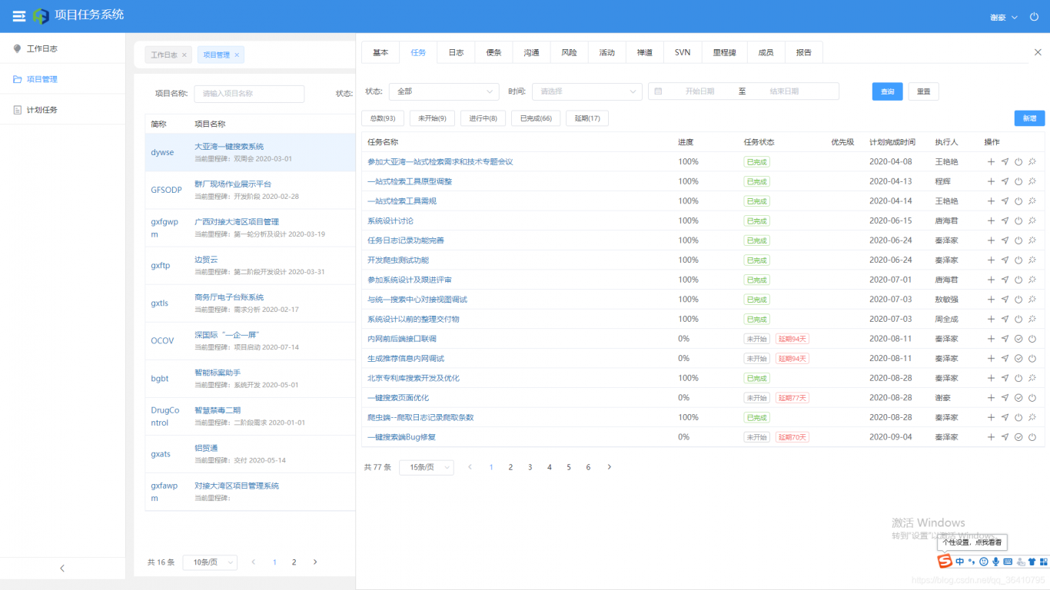Click the Sogou microphone voice input icon
Viewport: 1050px width, 590px height.
996,562
